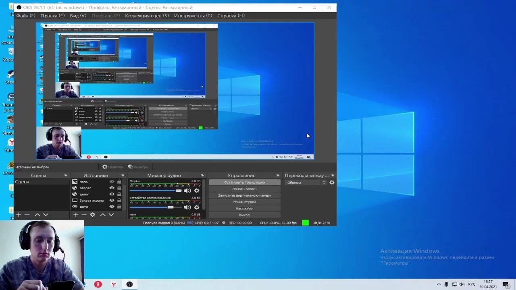516x290 pixels.
Task: Add a new source with the plus icon
Action: pyautogui.click(x=75, y=215)
